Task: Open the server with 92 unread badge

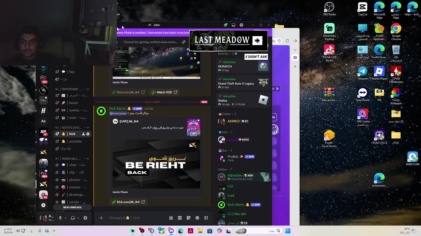Action: (43, 195)
